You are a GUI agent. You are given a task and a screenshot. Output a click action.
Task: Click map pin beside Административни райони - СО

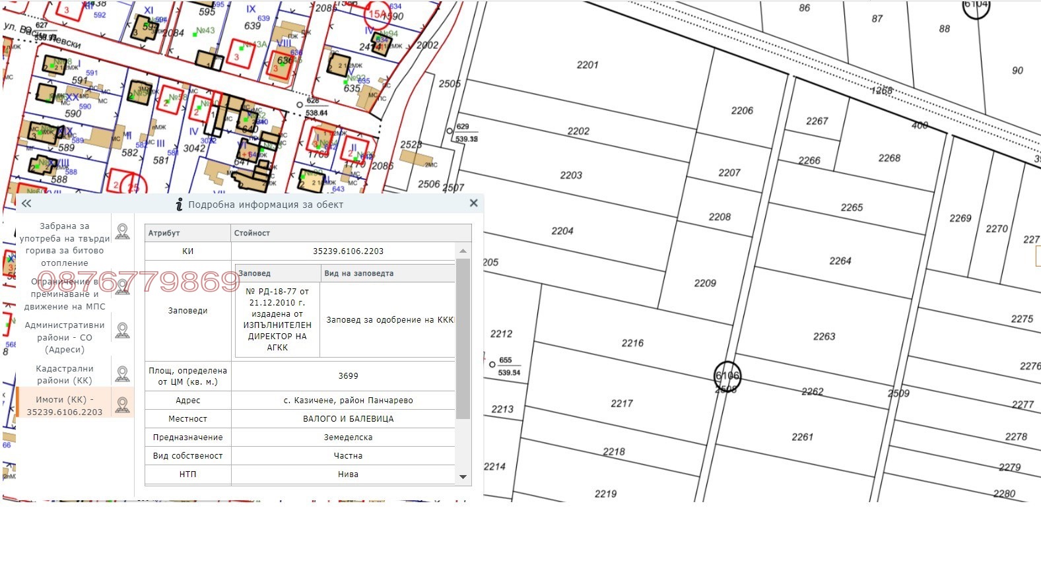pos(122,330)
